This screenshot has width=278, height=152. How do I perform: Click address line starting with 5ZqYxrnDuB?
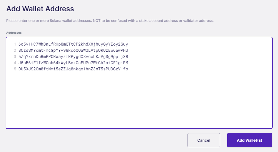coord(73,56)
